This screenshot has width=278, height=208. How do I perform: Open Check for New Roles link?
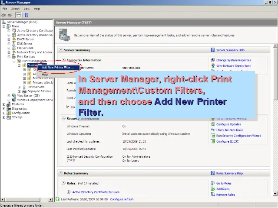point(230,130)
